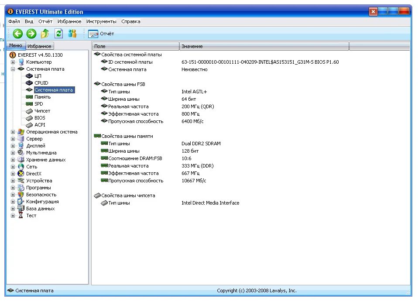Viewport: 418px width, 301px height.
Task: Open the Отчёт report toolbar button
Action: (101, 34)
